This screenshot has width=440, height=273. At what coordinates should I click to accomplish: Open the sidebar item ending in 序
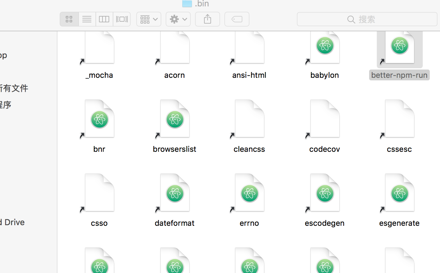pos(6,105)
